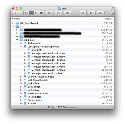This screenshot has width=125, height=124.
Task: Go back with the left arrow button
Action: 15,13
